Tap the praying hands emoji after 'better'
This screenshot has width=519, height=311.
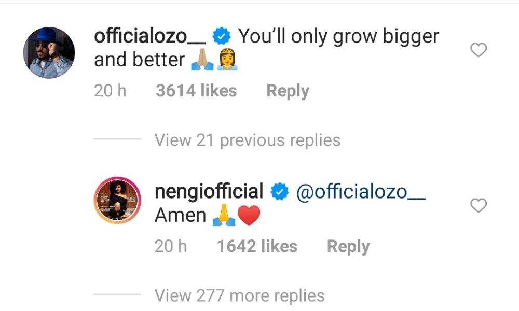coord(202,61)
